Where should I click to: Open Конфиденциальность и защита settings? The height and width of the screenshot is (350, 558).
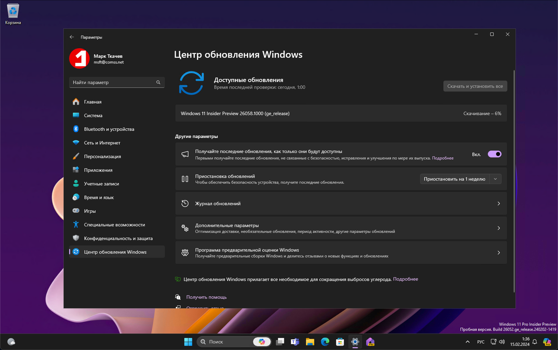[118, 238]
